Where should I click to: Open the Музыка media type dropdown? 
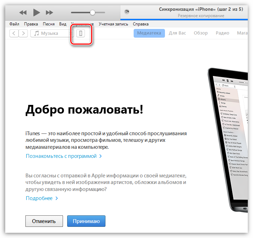point(52,33)
